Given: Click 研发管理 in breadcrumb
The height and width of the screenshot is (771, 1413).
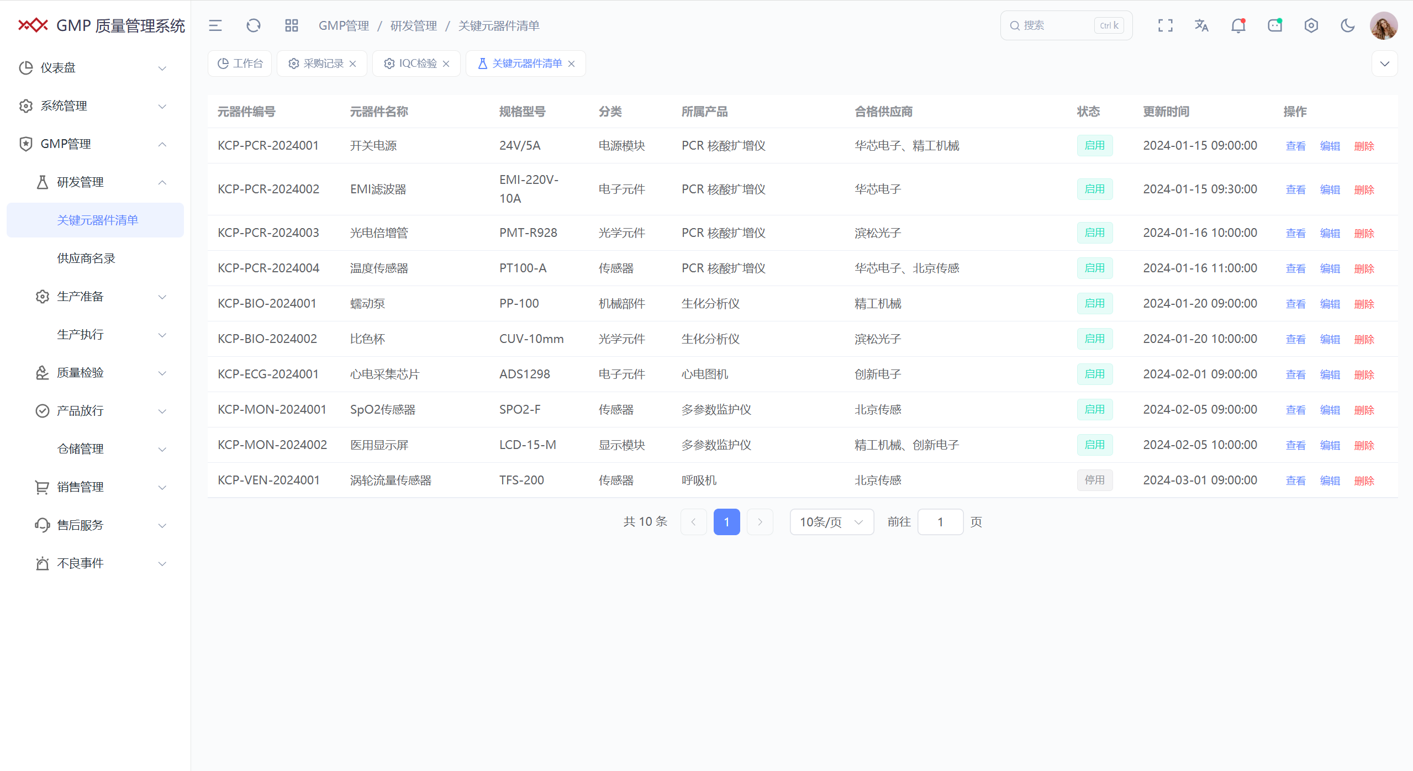Looking at the screenshot, I should click(x=414, y=25).
